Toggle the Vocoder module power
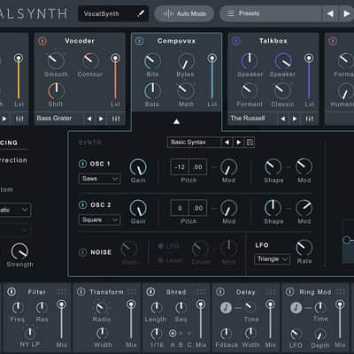Image resolution: width=354 pixels, height=354 pixels. [42, 41]
